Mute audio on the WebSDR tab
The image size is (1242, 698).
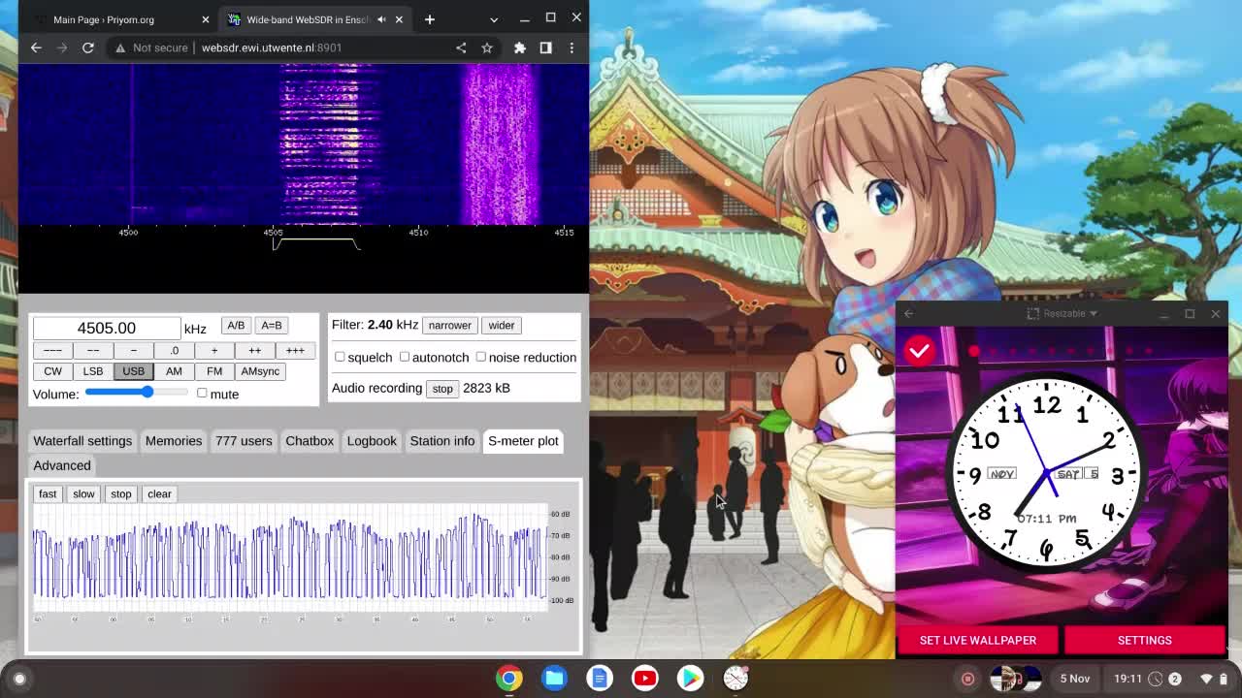[381, 19]
